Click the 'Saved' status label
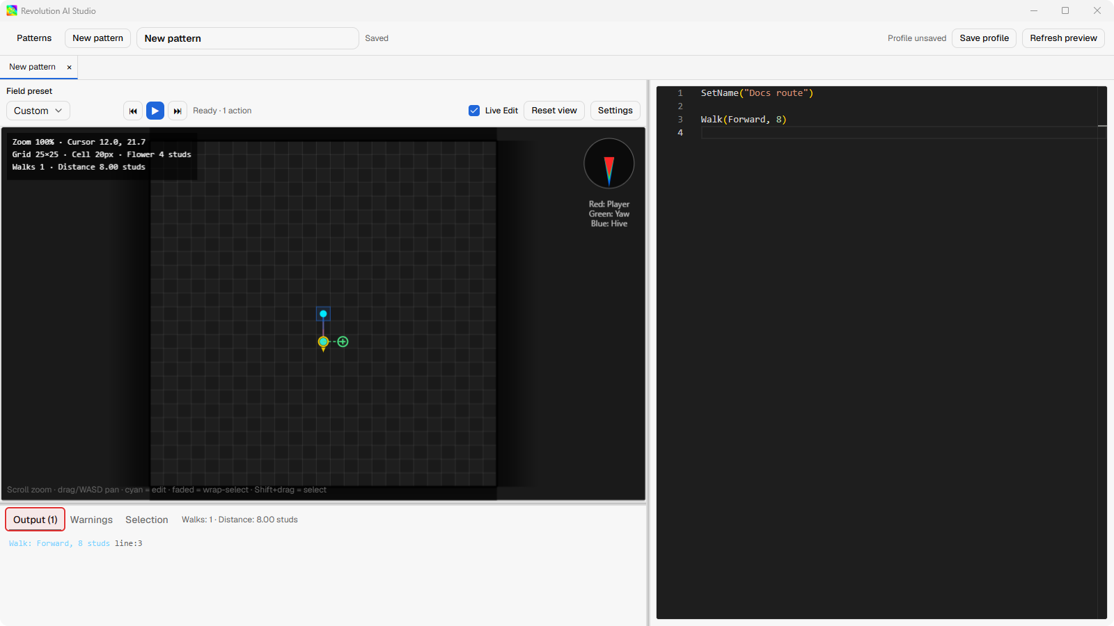1114x626 pixels. 377,38
